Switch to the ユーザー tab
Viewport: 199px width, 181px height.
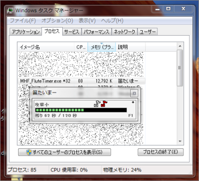pyautogui.click(x=148, y=32)
